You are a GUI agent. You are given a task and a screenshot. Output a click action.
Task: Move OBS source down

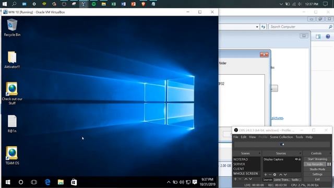(285, 174)
